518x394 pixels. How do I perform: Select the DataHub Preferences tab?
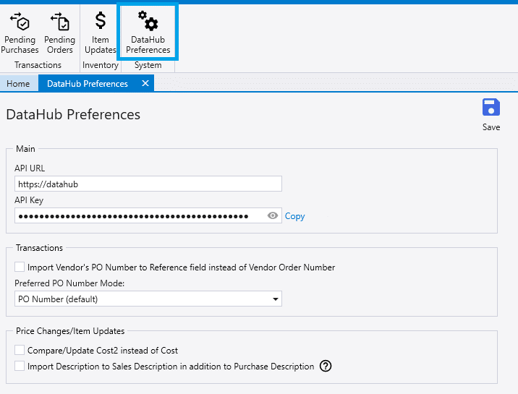88,83
